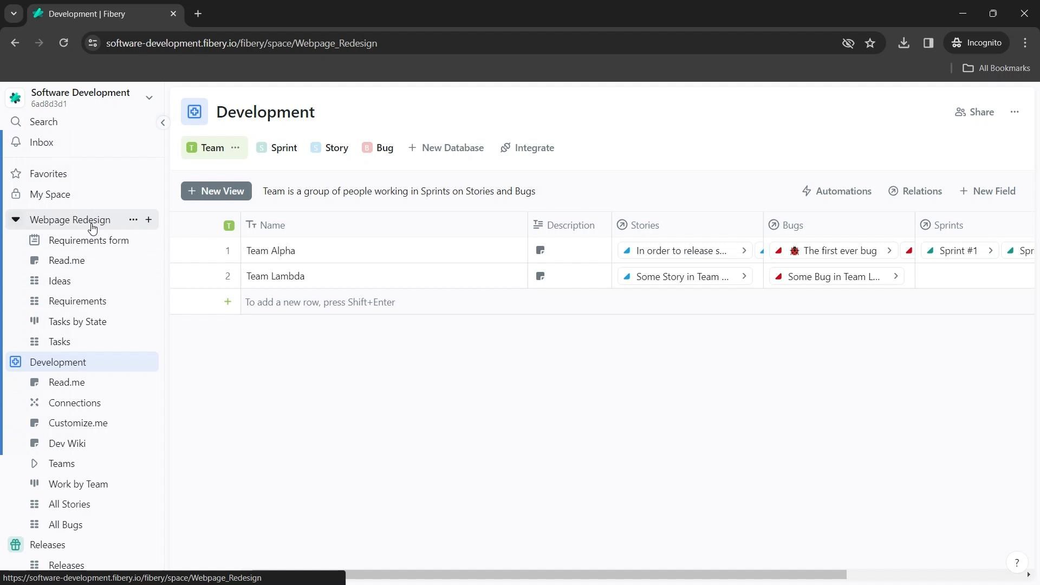Viewport: 1040px width, 585px height.
Task: Click the Share button
Action: coord(974,112)
